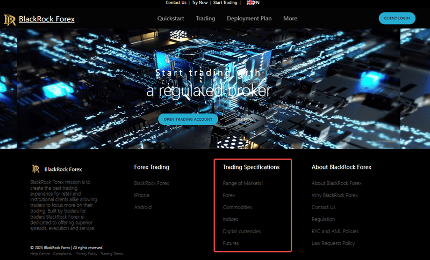Open the KYC and AML Policies link

click(x=335, y=231)
